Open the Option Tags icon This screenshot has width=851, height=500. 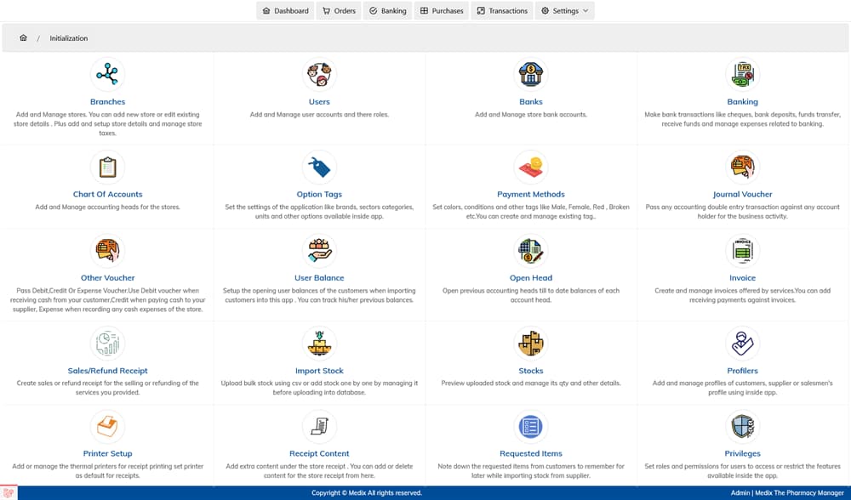319,168
